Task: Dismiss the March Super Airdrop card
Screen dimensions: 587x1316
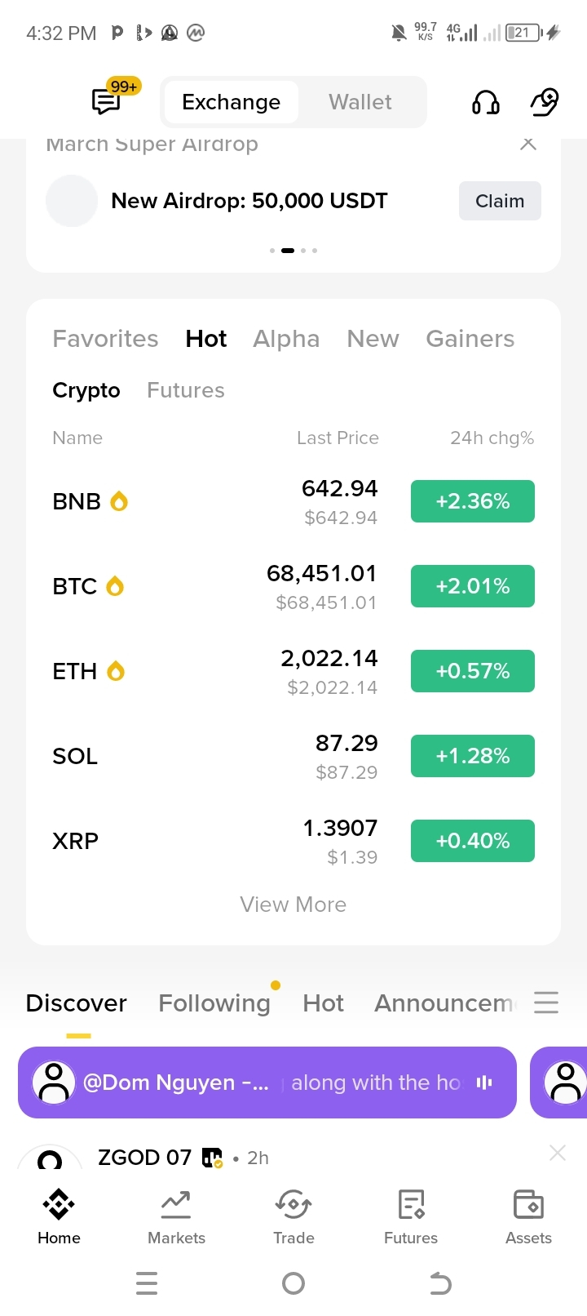Action: [528, 144]
